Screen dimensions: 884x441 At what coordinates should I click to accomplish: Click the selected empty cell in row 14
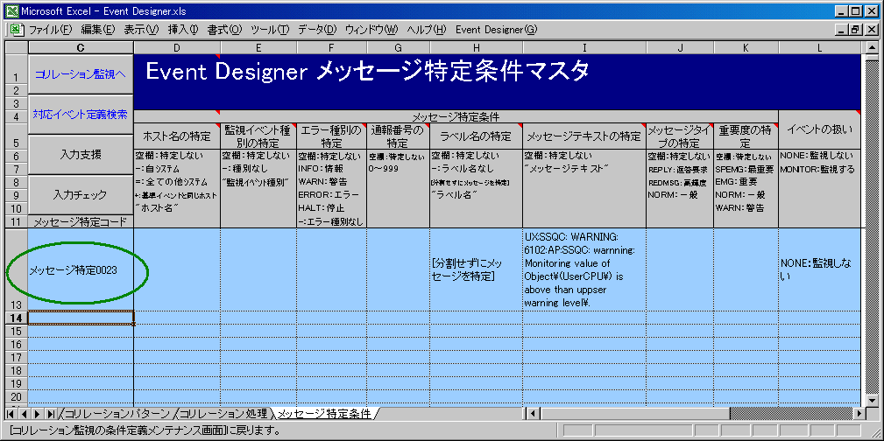(81, 317)
